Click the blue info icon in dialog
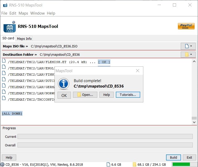Viewport: 198px width, 167px height. [x=63, y=84]
